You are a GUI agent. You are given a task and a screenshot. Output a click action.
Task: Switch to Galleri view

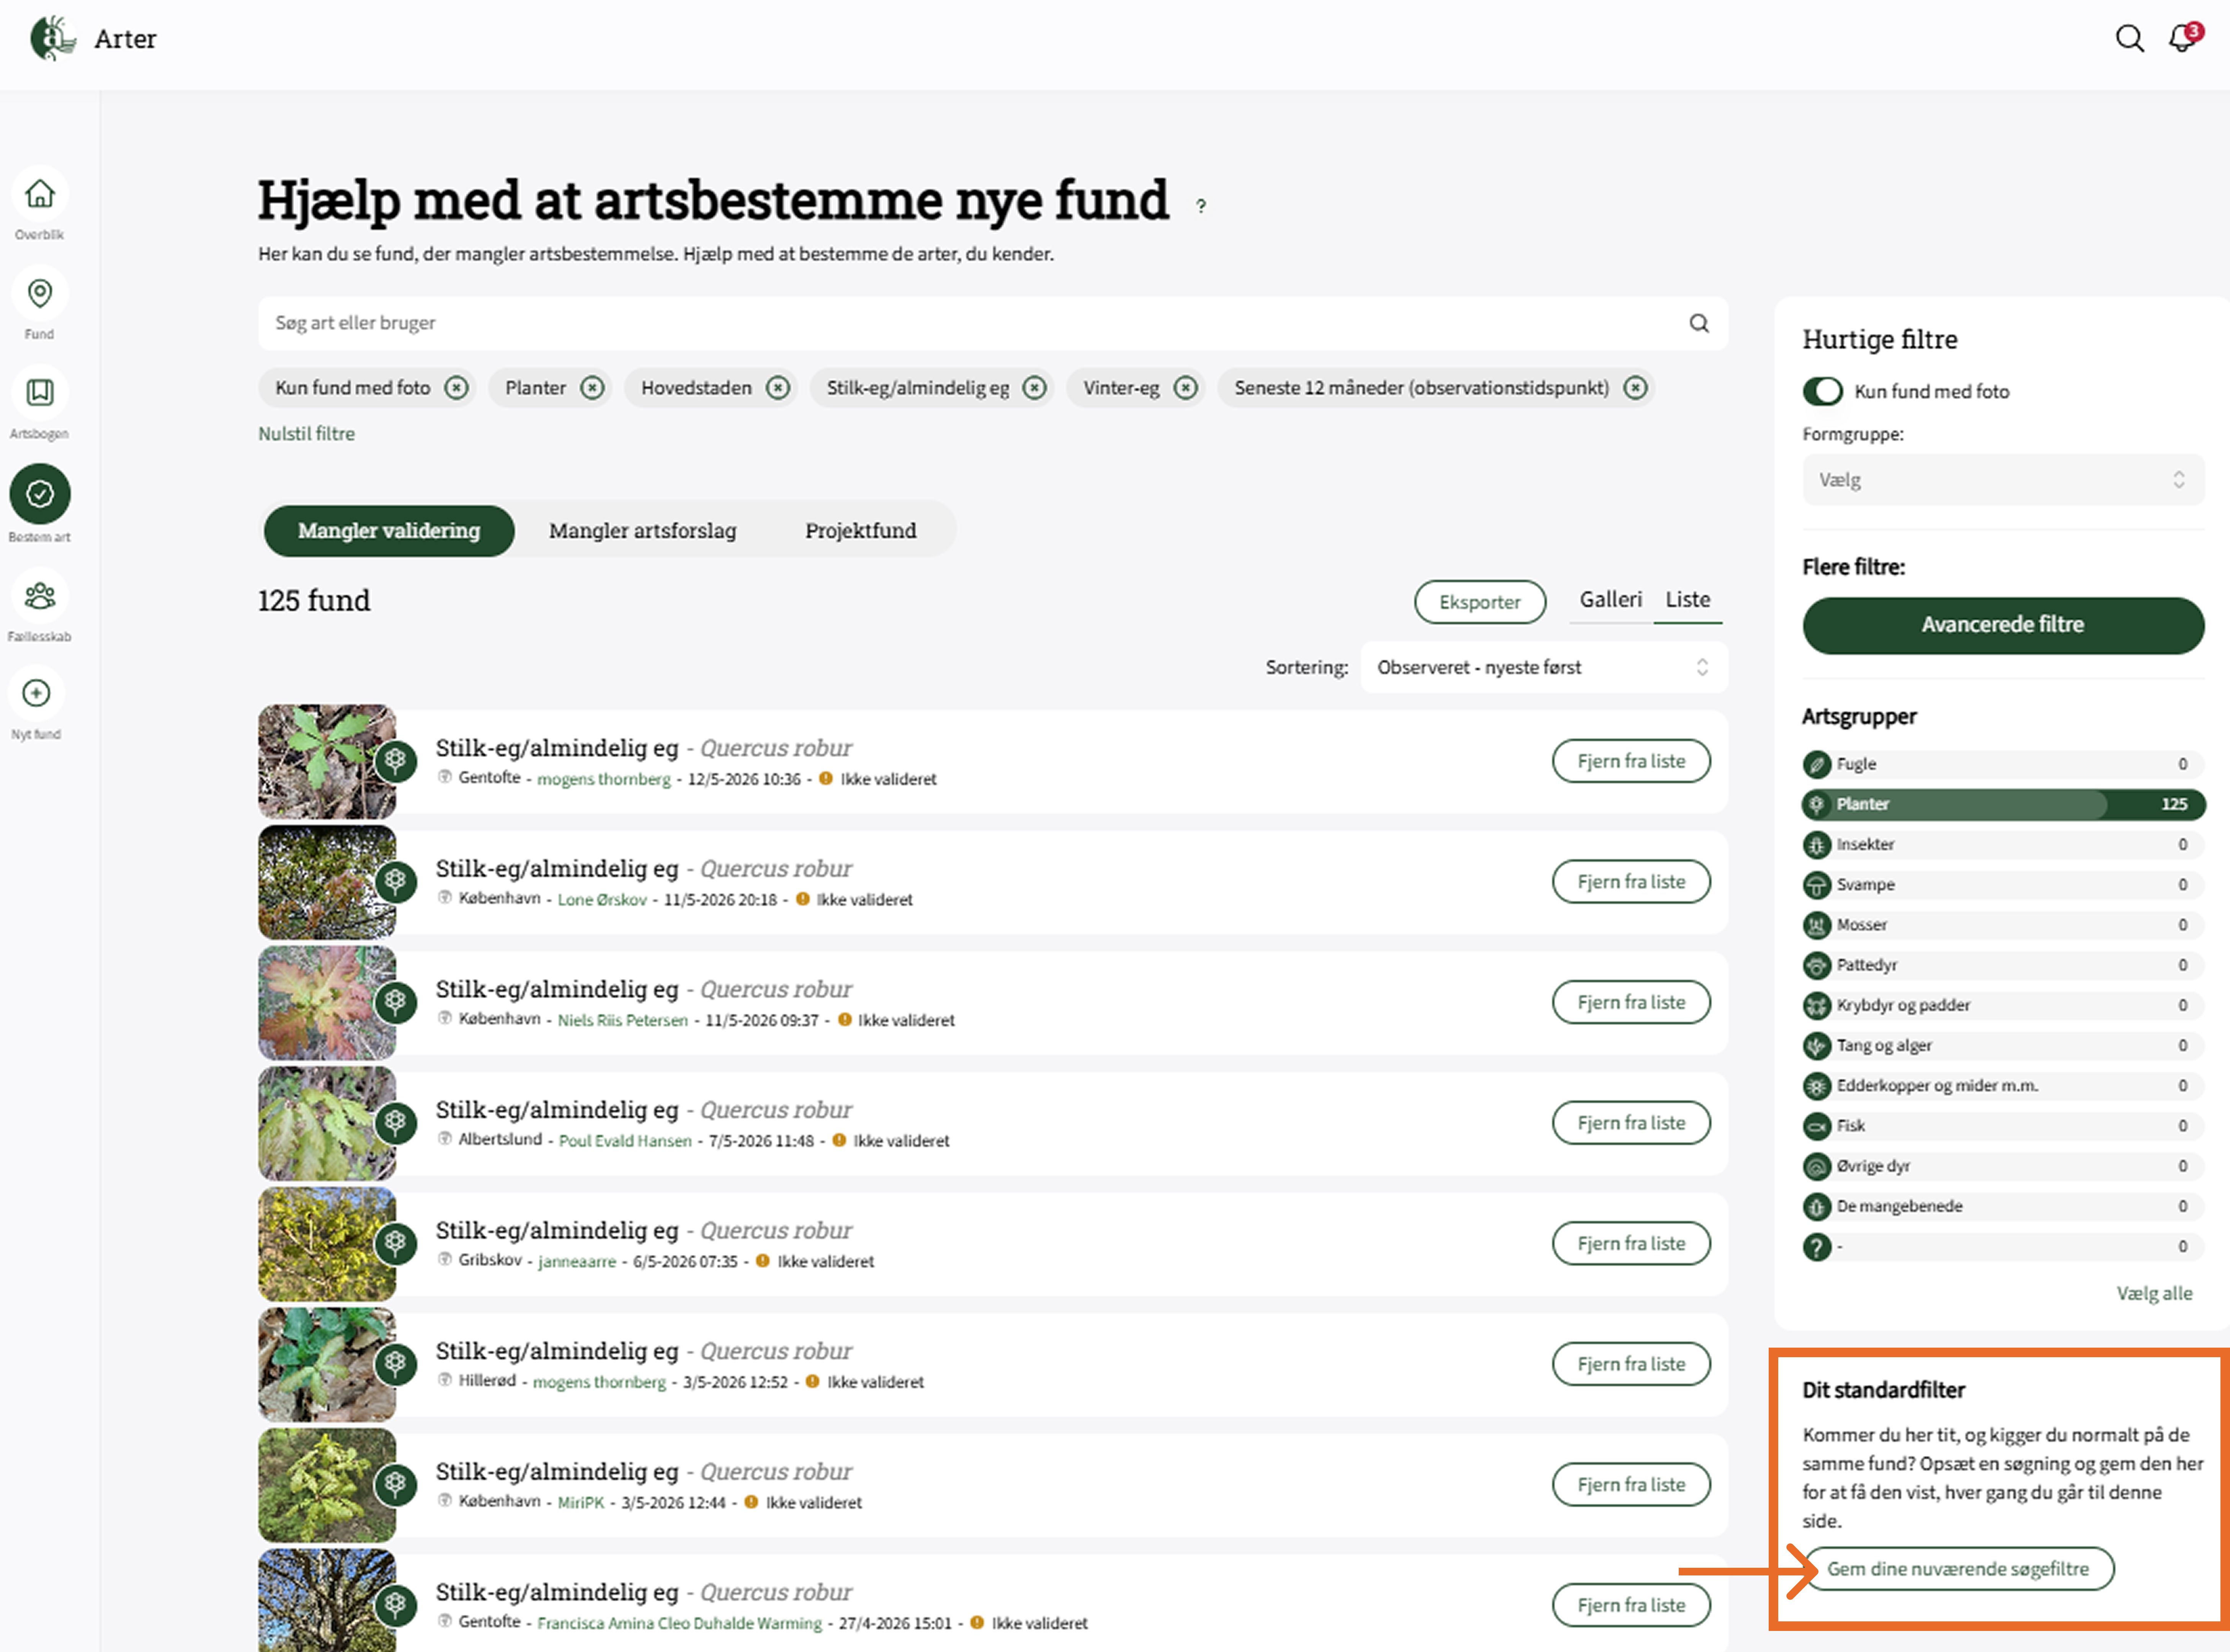point(1611,600)
